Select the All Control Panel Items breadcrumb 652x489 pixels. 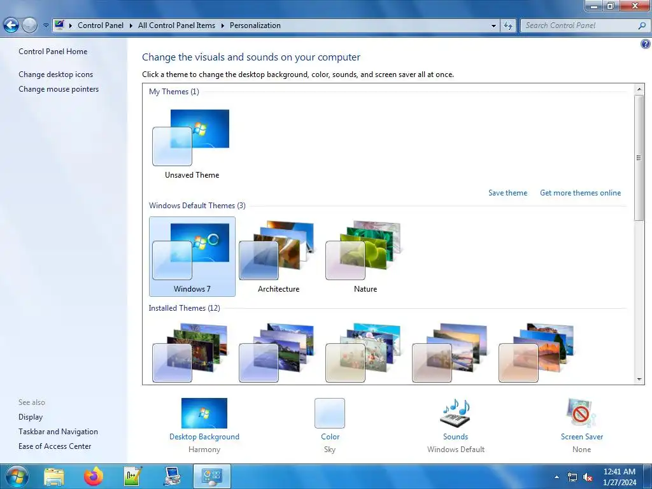176,25
